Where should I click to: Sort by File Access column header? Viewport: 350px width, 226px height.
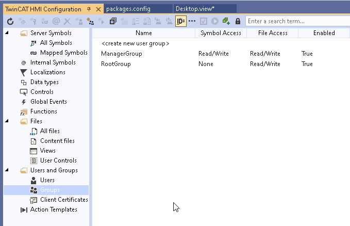point(273,33)
